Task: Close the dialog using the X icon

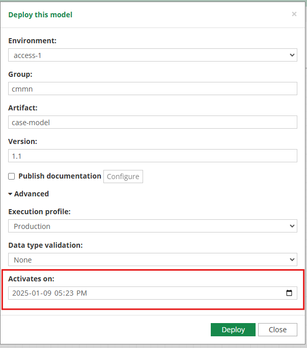Action: [x=294, y=14]
